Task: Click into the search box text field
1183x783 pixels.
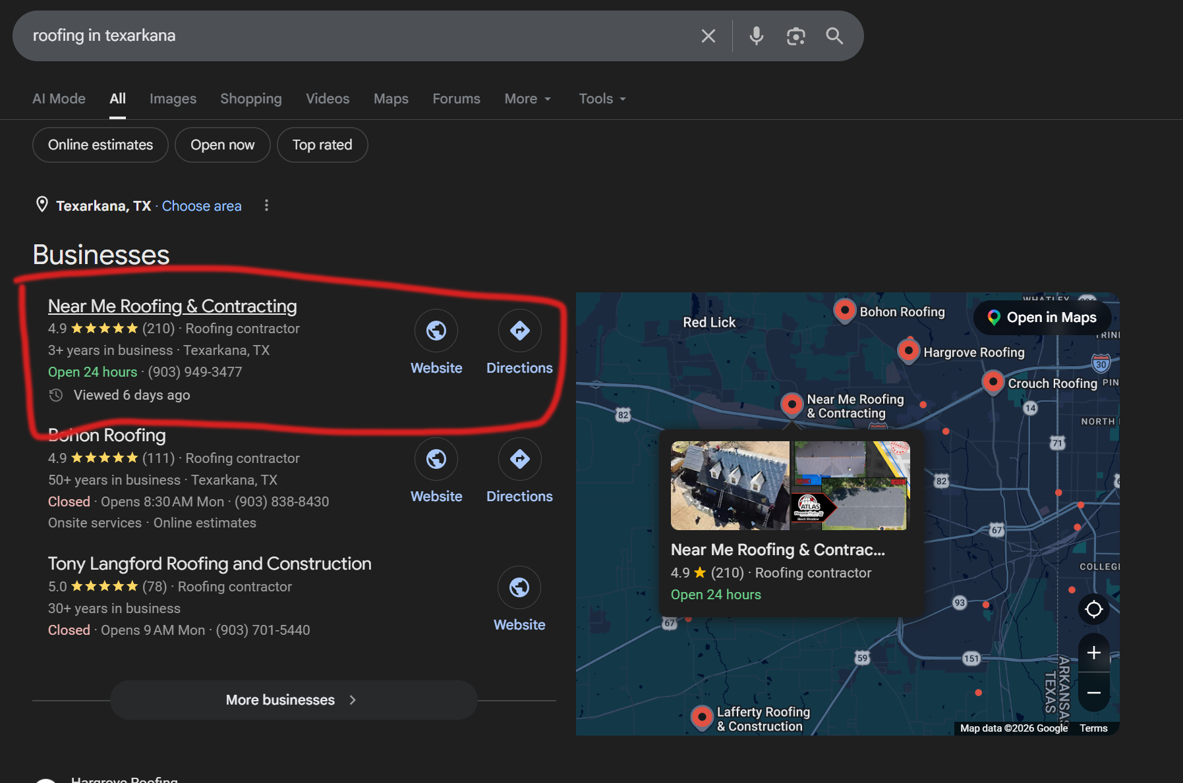Action: click(359, 36)
